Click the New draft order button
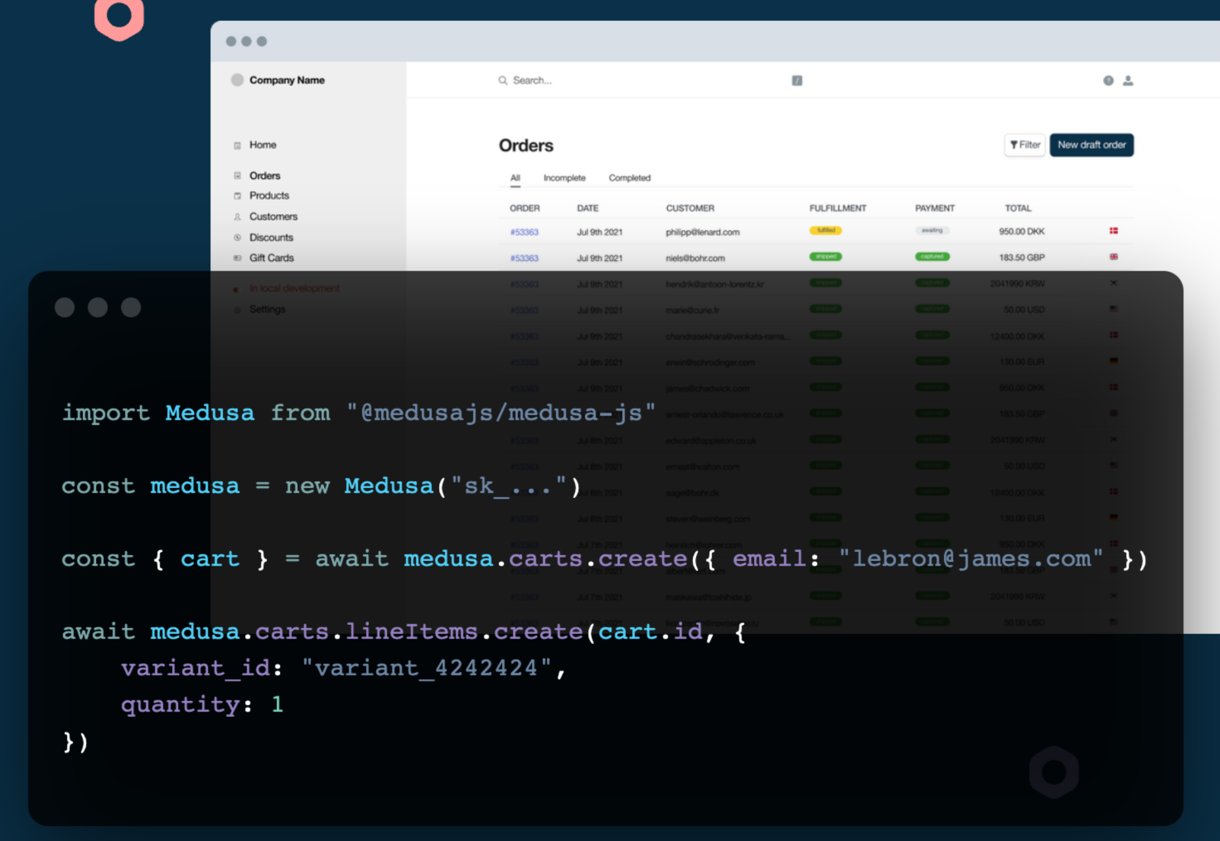1220x841 pixels. [1091, 145]
